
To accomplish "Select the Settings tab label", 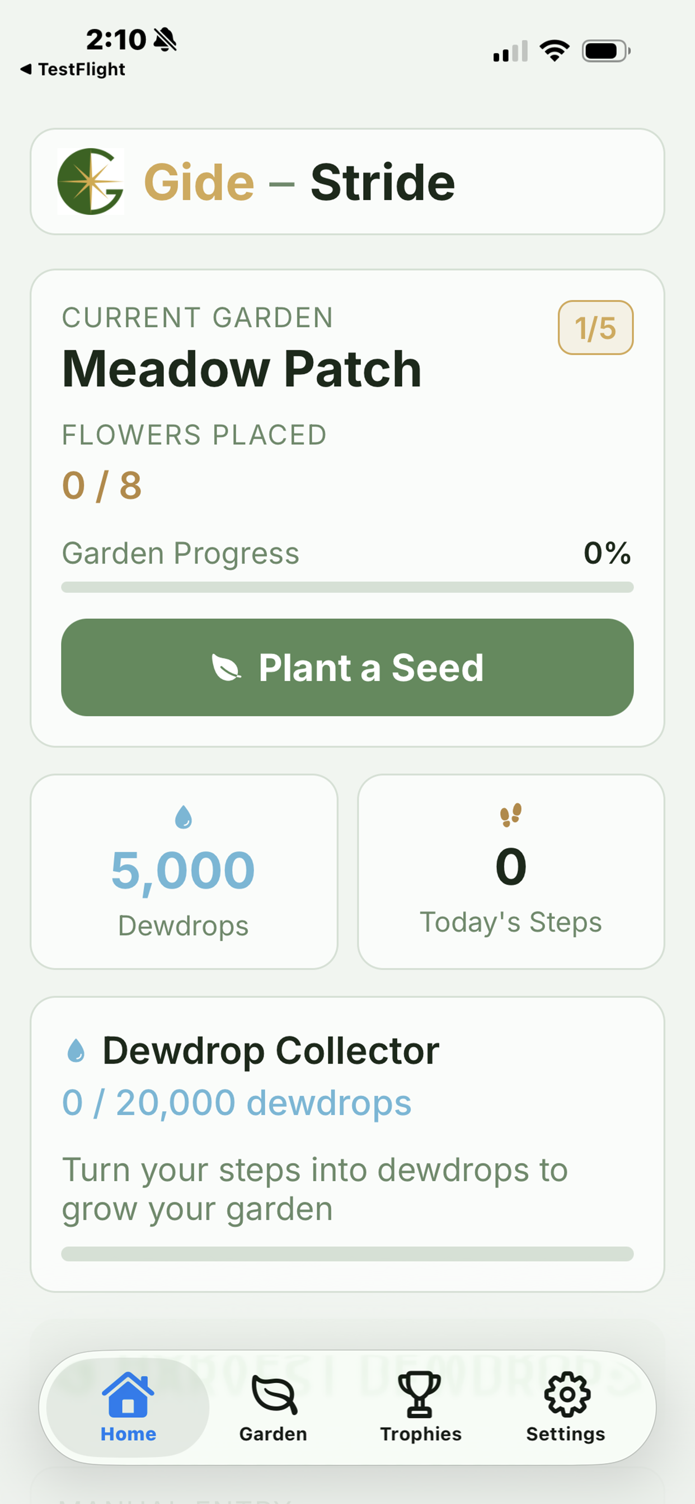I will [566, 1434].
